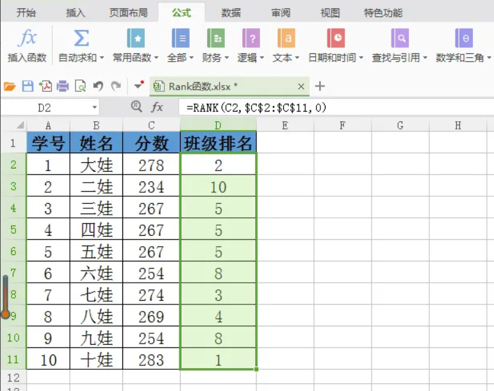Click the export to PDF icon
Viewport: 494px width, 391px height.
click(45, 86)
